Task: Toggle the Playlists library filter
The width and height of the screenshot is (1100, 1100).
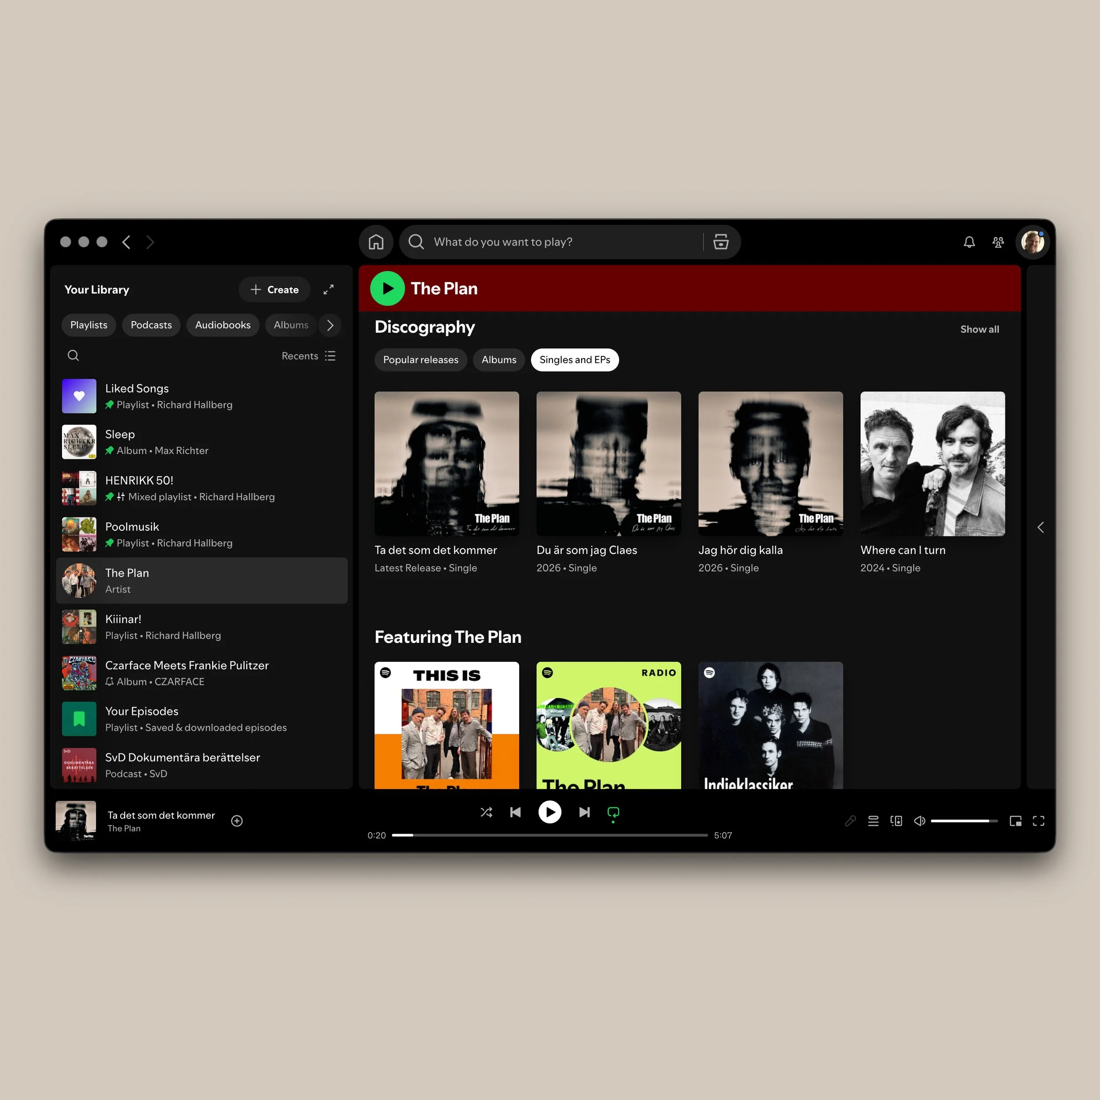Action: pos(89,325)
